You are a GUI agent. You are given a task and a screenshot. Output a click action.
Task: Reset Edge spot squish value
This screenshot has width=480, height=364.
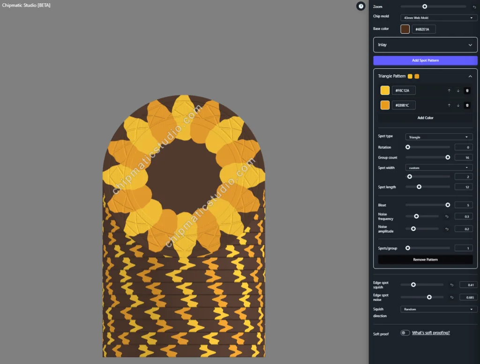pos(452,285)
